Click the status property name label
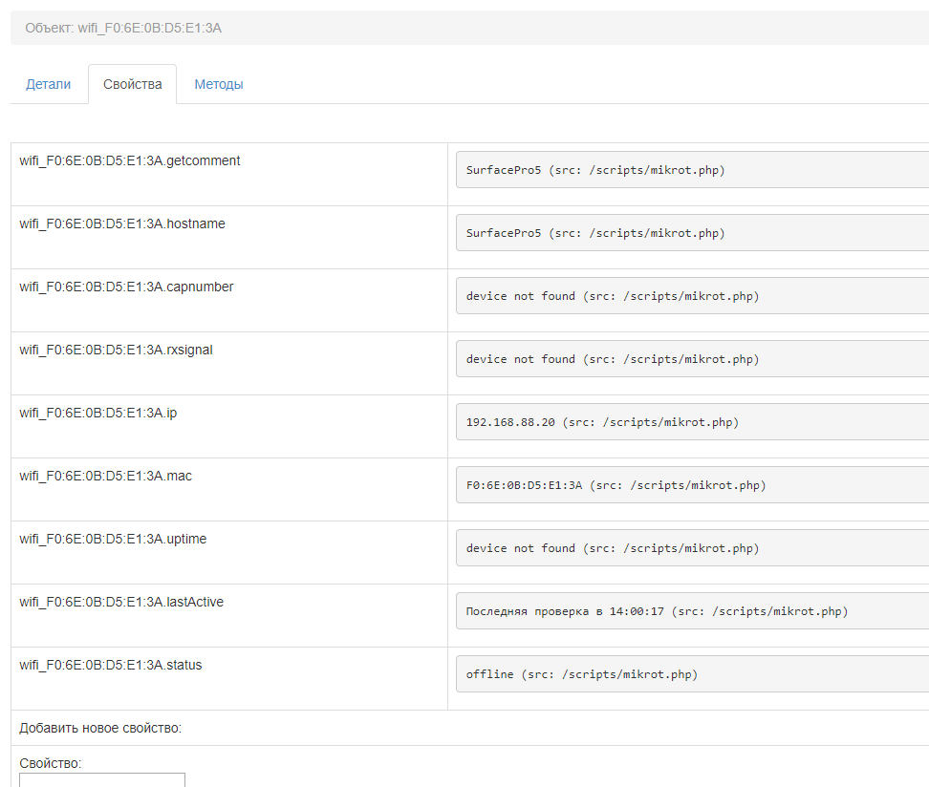This screenshot has height=787, width=929. pyautogui.click(x=111, y=665)
